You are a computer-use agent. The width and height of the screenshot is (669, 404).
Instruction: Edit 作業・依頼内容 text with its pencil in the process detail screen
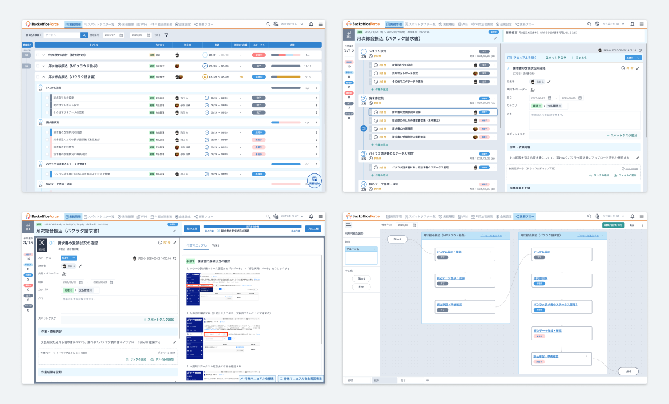pyautogui.click(x=638, y=158)
